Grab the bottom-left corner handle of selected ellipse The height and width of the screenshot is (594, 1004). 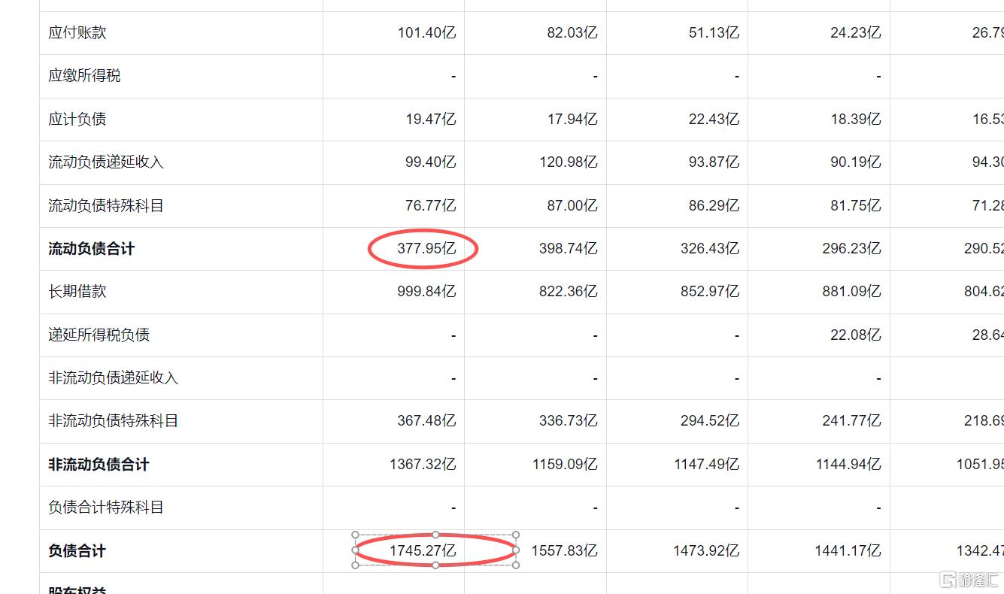356,565
